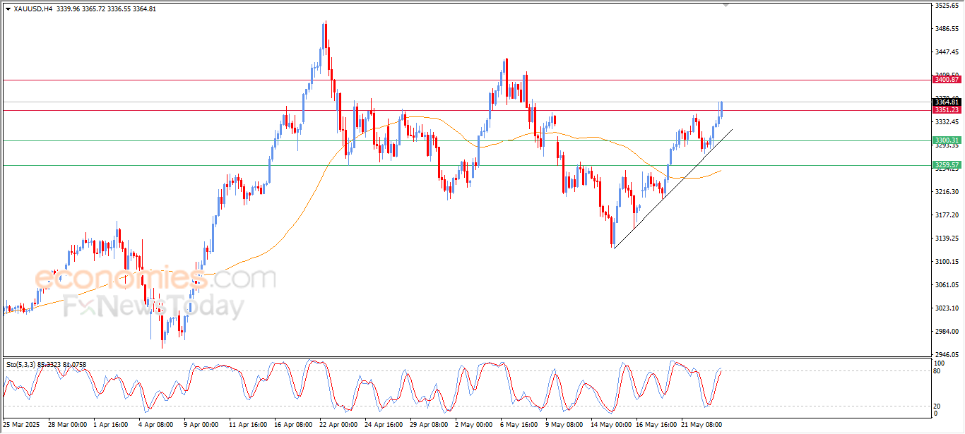965x434 pixels.
Task: Open the chart menu triangle beside XAUUSD,H4
Action: [x=8, y=9]
